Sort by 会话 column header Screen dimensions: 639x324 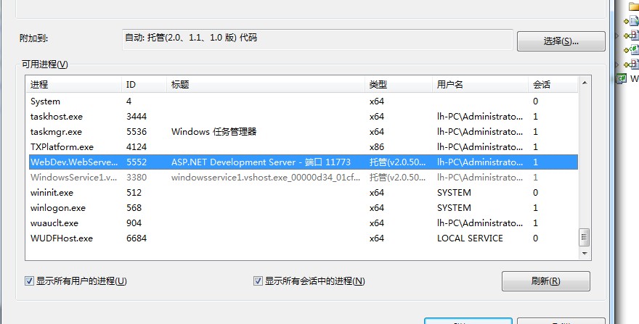553,85
